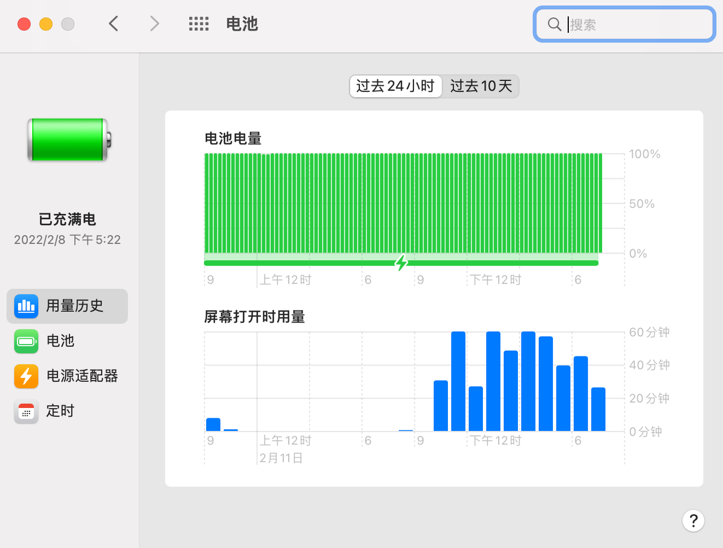Click the 2022/2/8 下午 5:22 timestamp
This screenshot has width=723, height=548.
coord(67,240)
